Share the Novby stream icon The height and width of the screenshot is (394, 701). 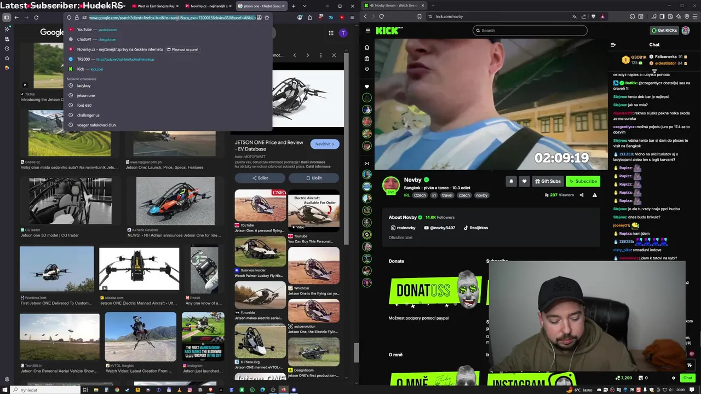click(582, 195)
